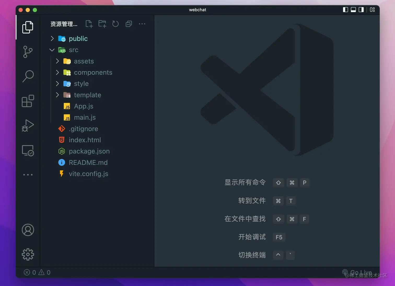Customize editor layout
This screenshot has width=395, height=286.
pos(373,10)
